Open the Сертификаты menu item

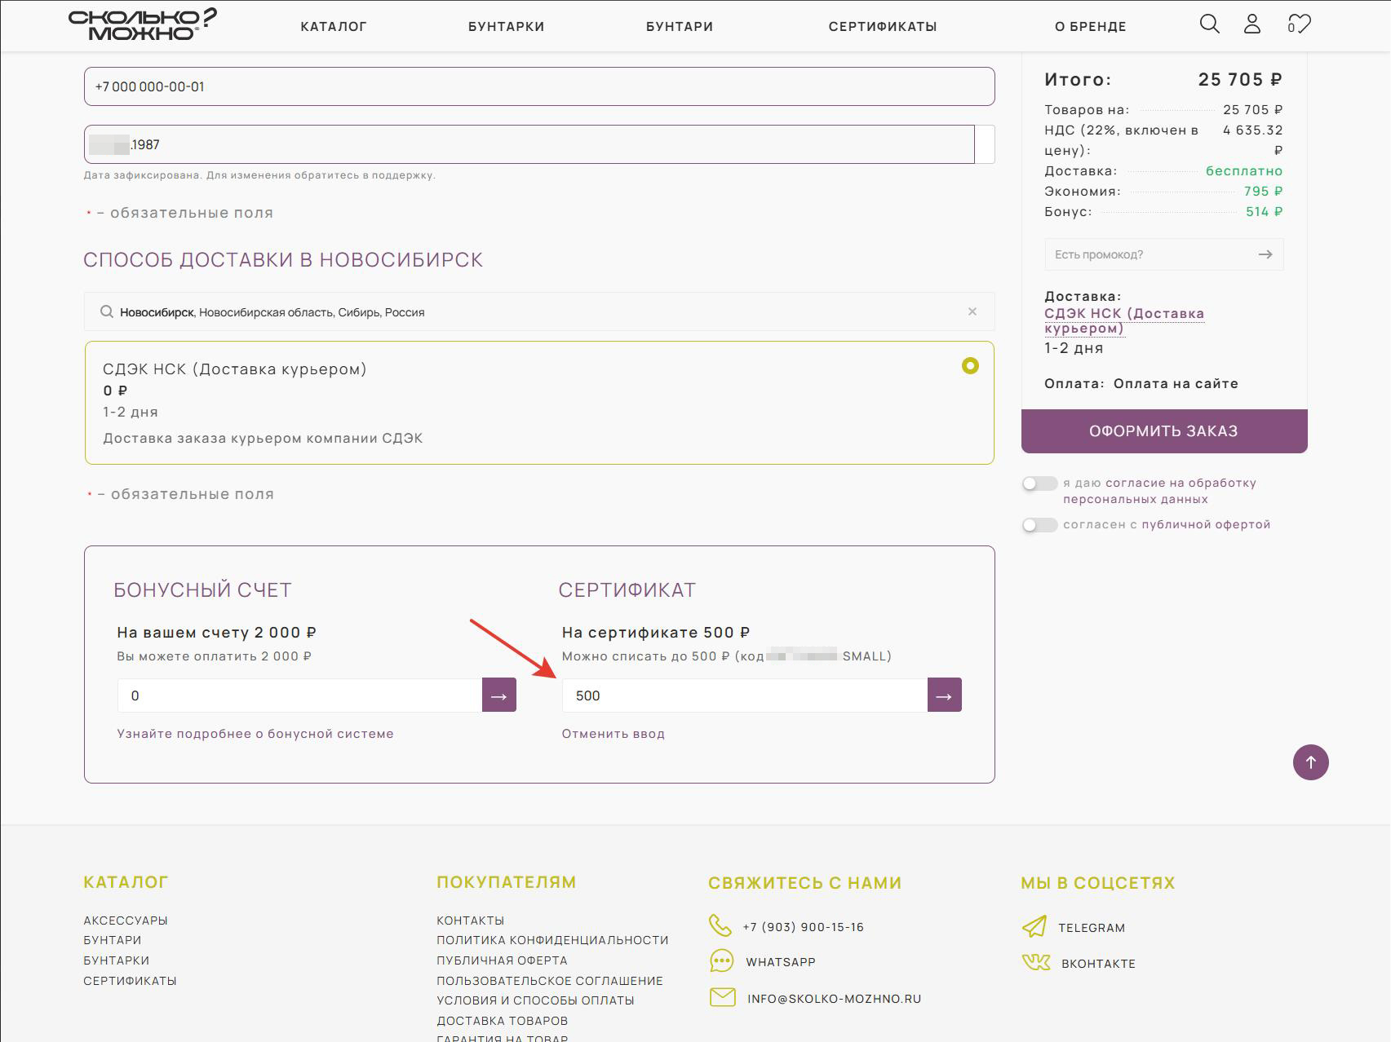pos(883,26)
